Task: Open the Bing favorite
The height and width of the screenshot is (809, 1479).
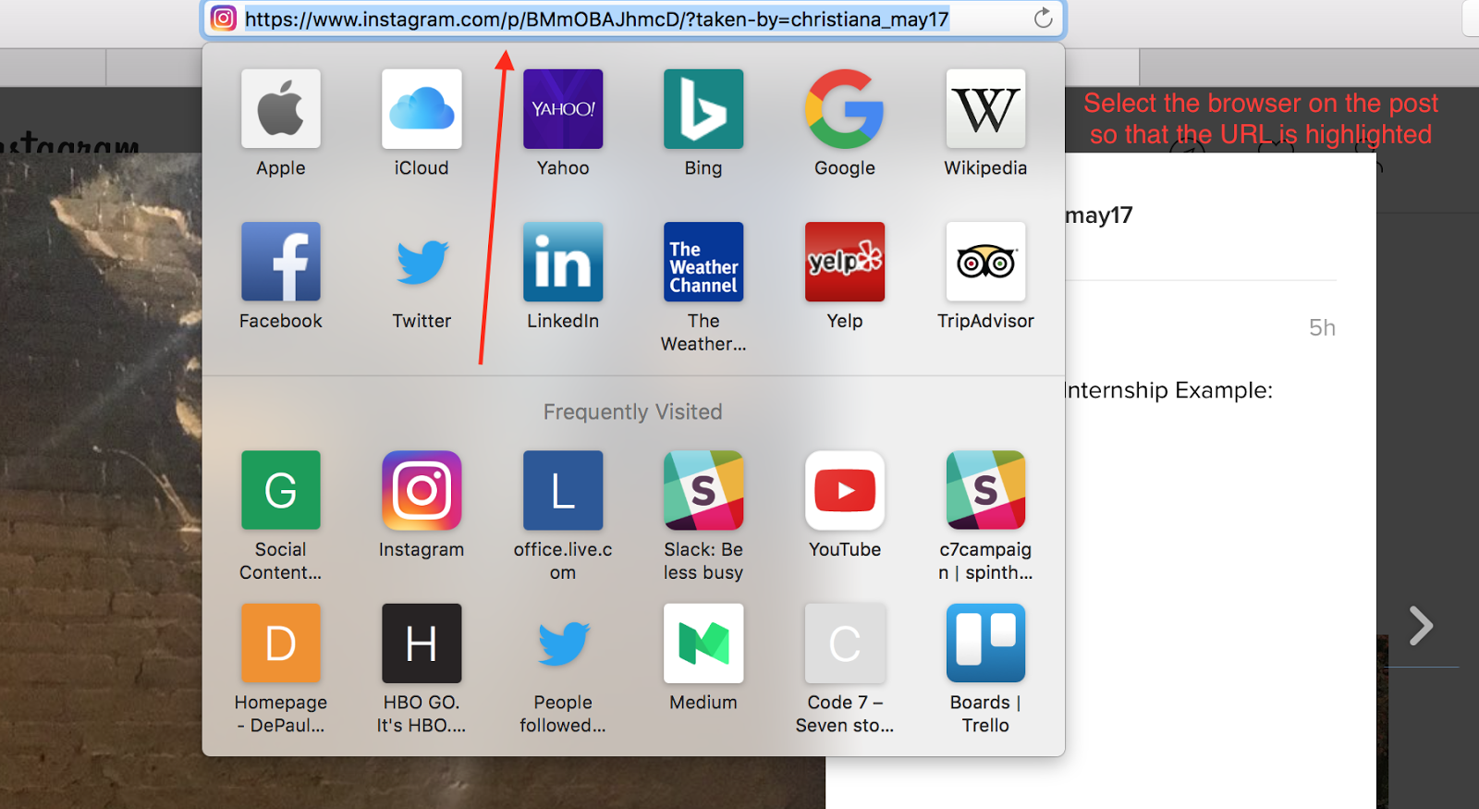Action: click(703, 109)
